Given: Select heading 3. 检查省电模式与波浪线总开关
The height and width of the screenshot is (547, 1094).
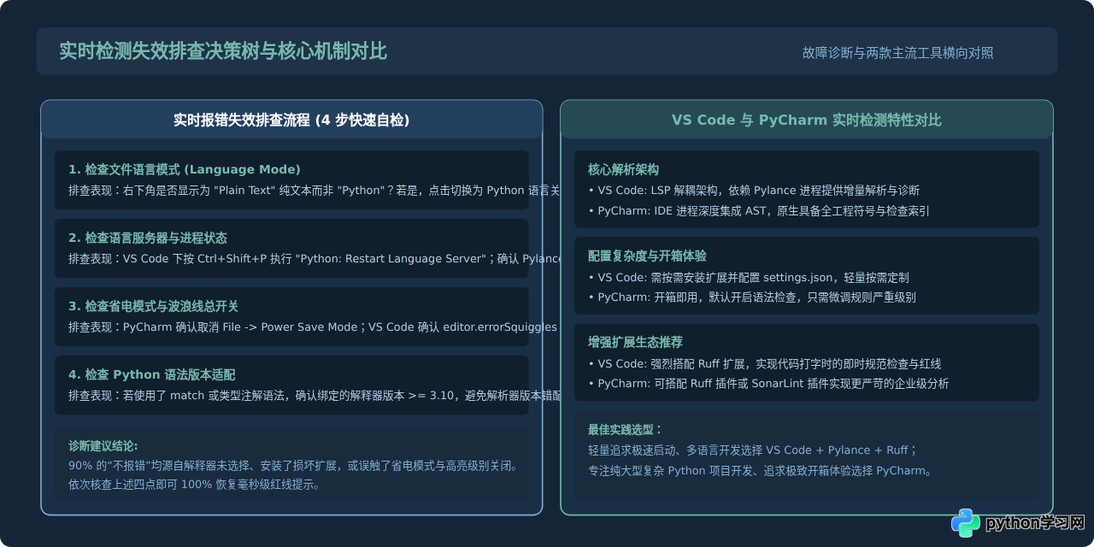Looking at the screenshot, I should click(154, 306).
